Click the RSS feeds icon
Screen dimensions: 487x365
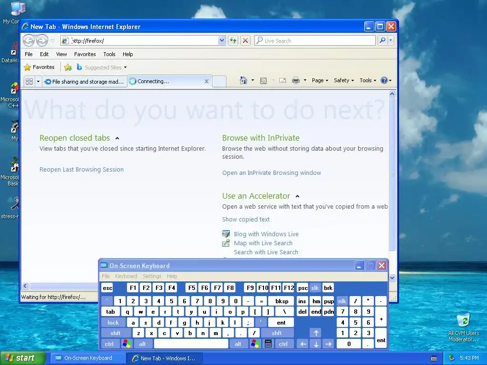(x=263, y=81)
